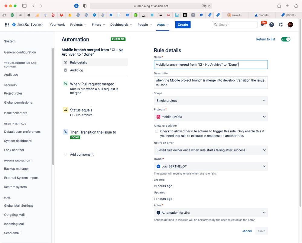Image resolution: width=302 pixels, height=243 pixels.
Task: Click the Safari share icon
Action: (x=279, y=6)
